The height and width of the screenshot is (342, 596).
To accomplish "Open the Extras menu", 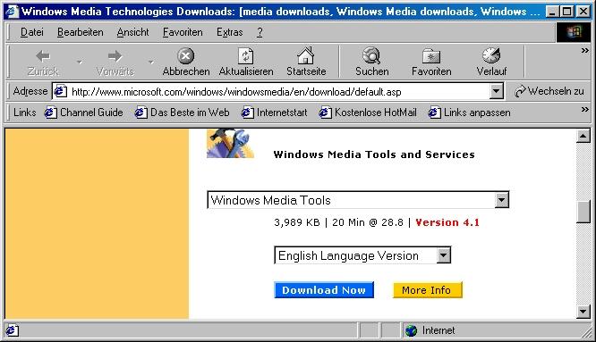I will pyautogui.click(x=230, y=32).
